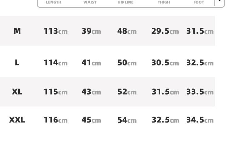Click the FOOT column header
The width and height of the screenshot is (231, 153).
pos(199,2)
